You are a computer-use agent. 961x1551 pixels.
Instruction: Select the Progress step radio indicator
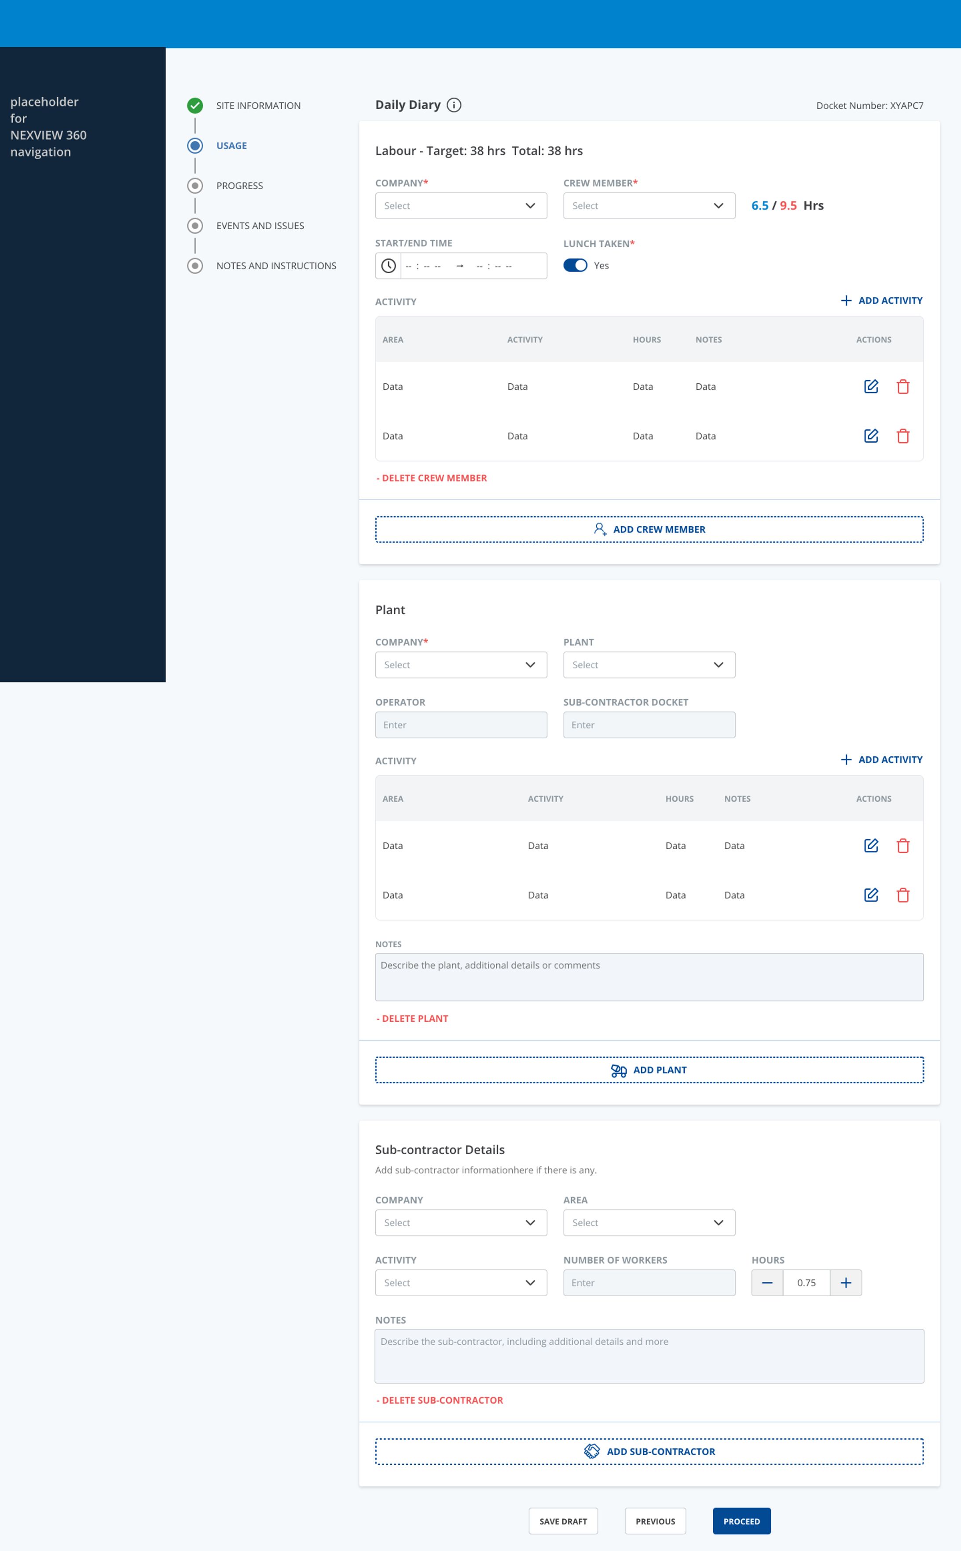195,186
